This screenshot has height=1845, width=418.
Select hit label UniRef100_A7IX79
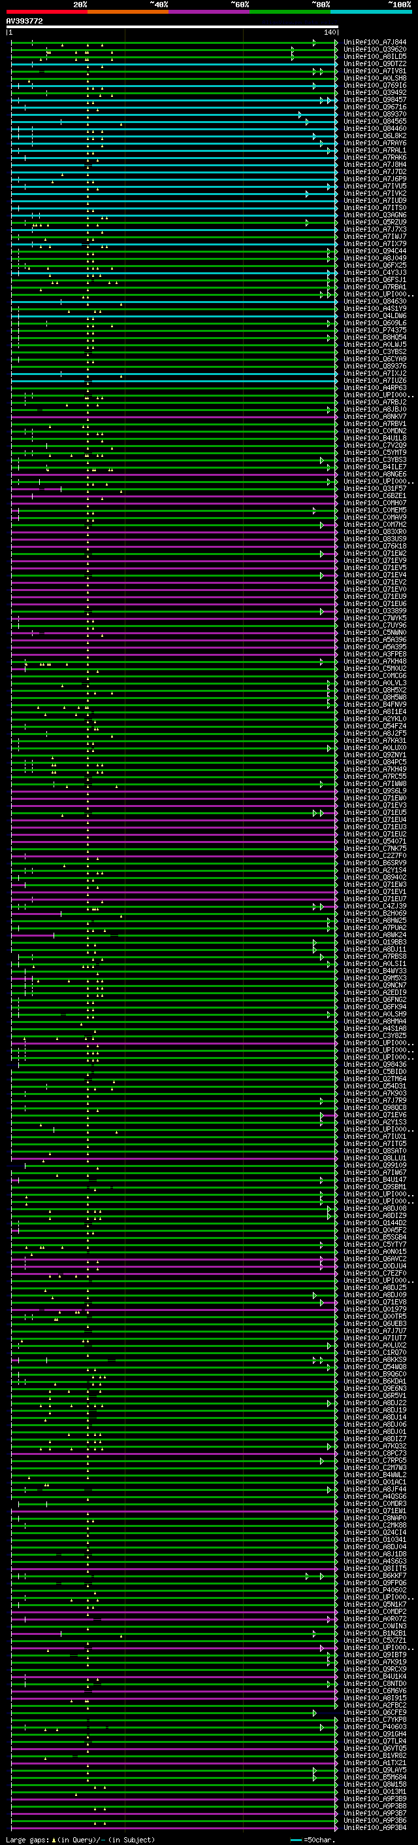[x=375, y=243]
